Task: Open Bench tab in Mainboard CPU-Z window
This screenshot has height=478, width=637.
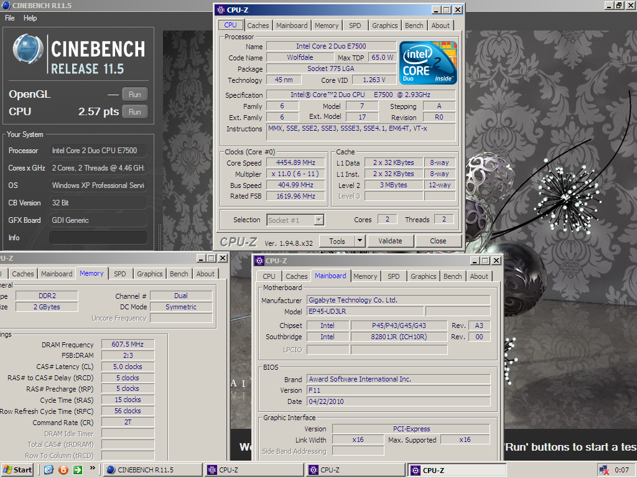Action: tap(453, 276)
